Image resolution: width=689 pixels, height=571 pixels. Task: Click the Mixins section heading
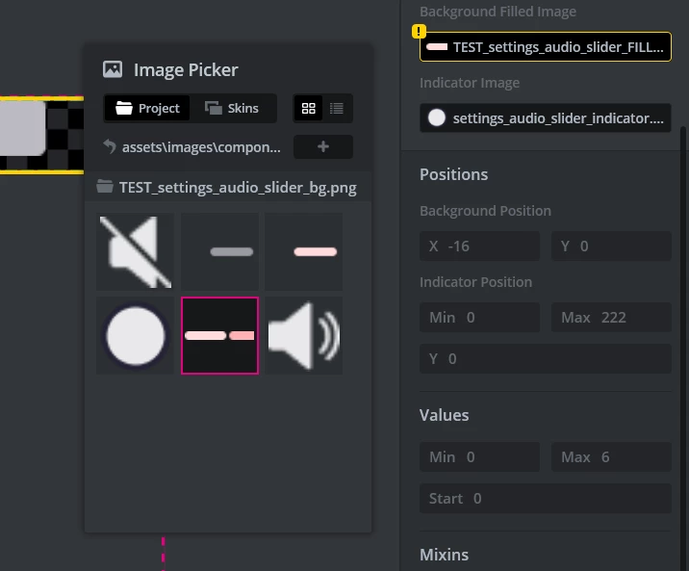(444, 555)
